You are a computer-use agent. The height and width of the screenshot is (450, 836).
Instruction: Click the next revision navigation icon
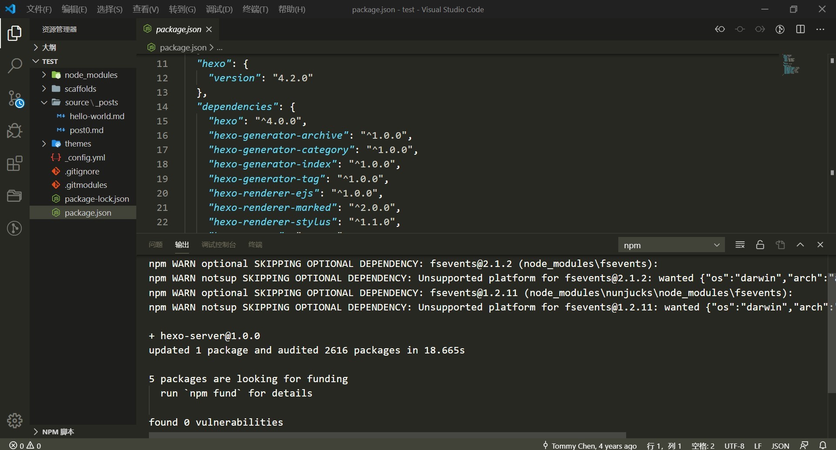point(760,29)
